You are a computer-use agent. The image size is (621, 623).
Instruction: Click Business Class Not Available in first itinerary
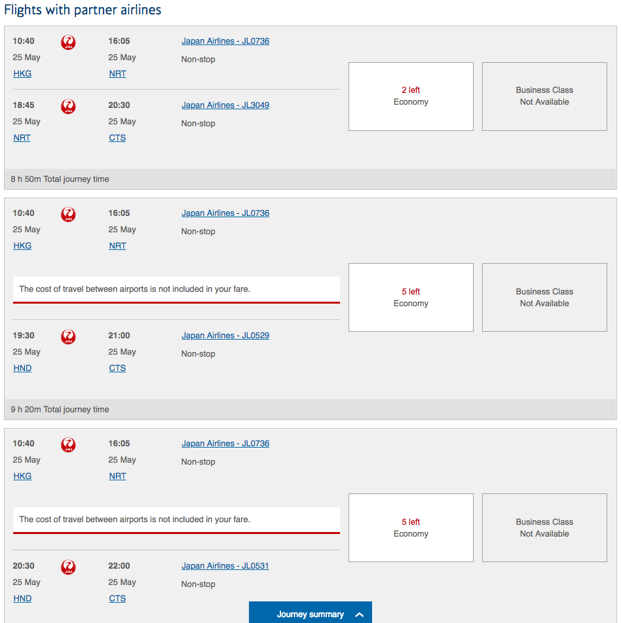pos(544,96)
